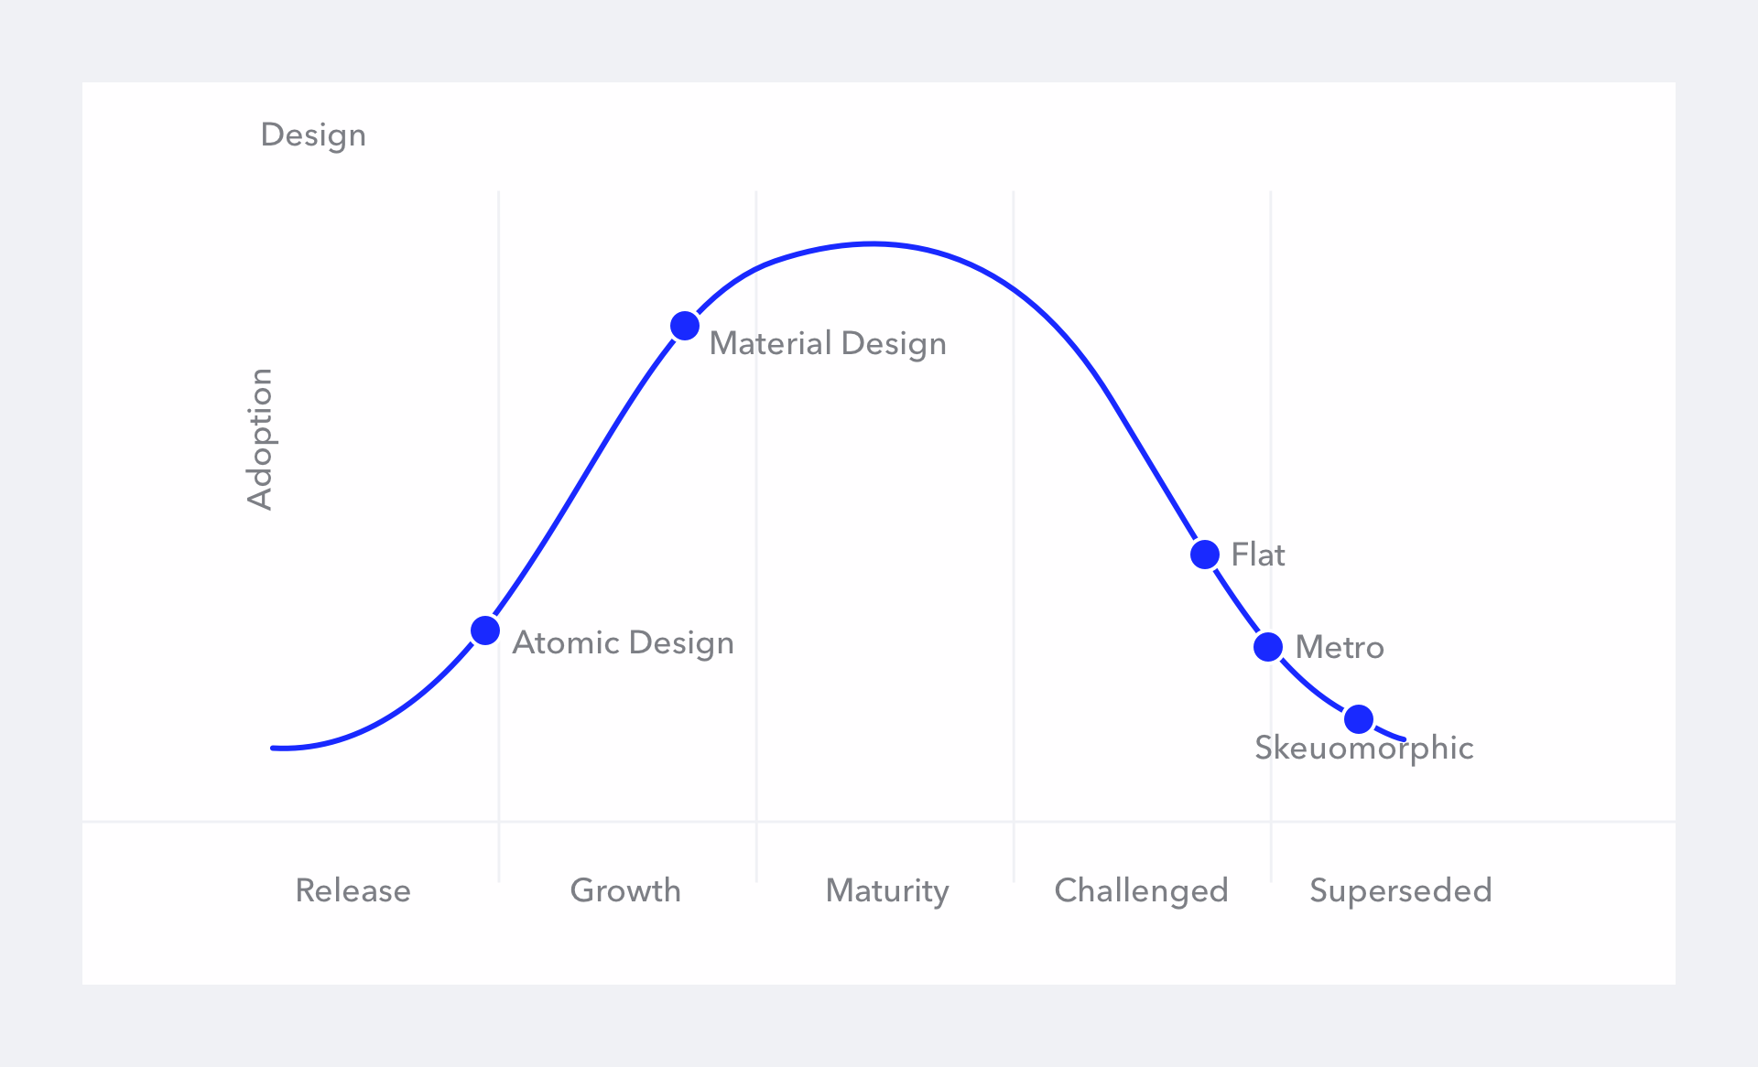Viewport: 1758px width, 1067px height.
Task: Select the Release stage label
Action: click(x=353, y=890)
